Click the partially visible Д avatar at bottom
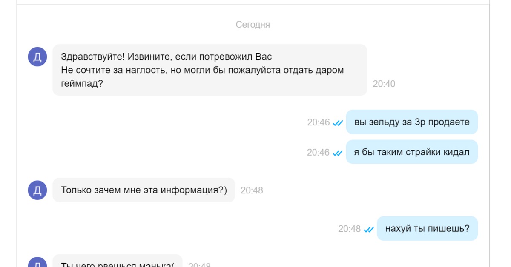 point(37,263)
